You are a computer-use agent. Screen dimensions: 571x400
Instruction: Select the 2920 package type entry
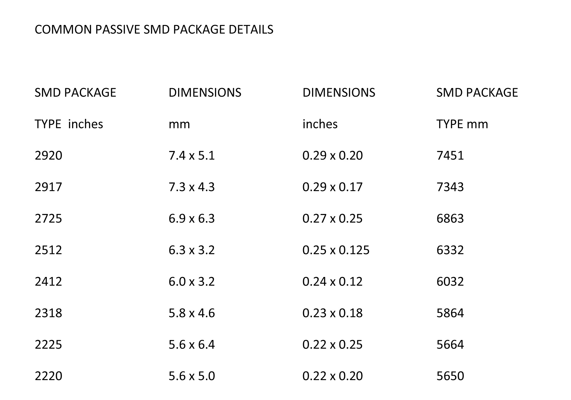49,155
